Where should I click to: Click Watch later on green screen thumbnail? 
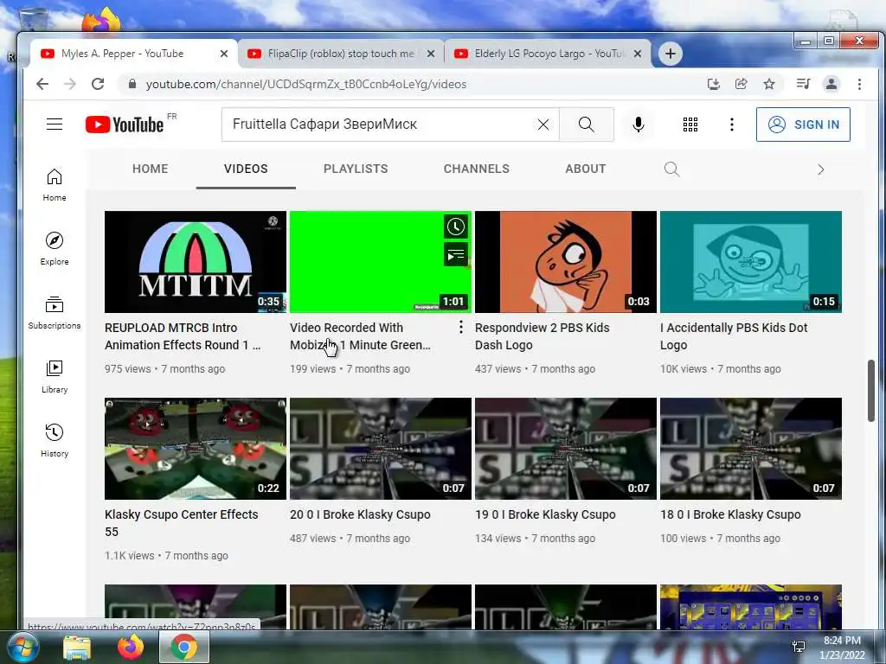coord(455,227)
